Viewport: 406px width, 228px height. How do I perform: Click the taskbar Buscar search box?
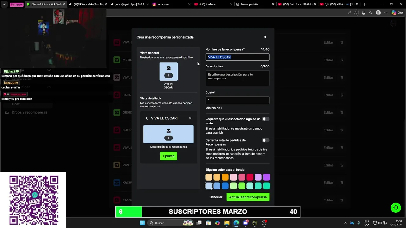pos(171,223)
